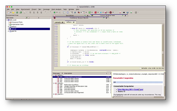This screenshot has width=177, height=111.
Task: Click the green run button in the toolbar
Action: click(x=54, y=12)
